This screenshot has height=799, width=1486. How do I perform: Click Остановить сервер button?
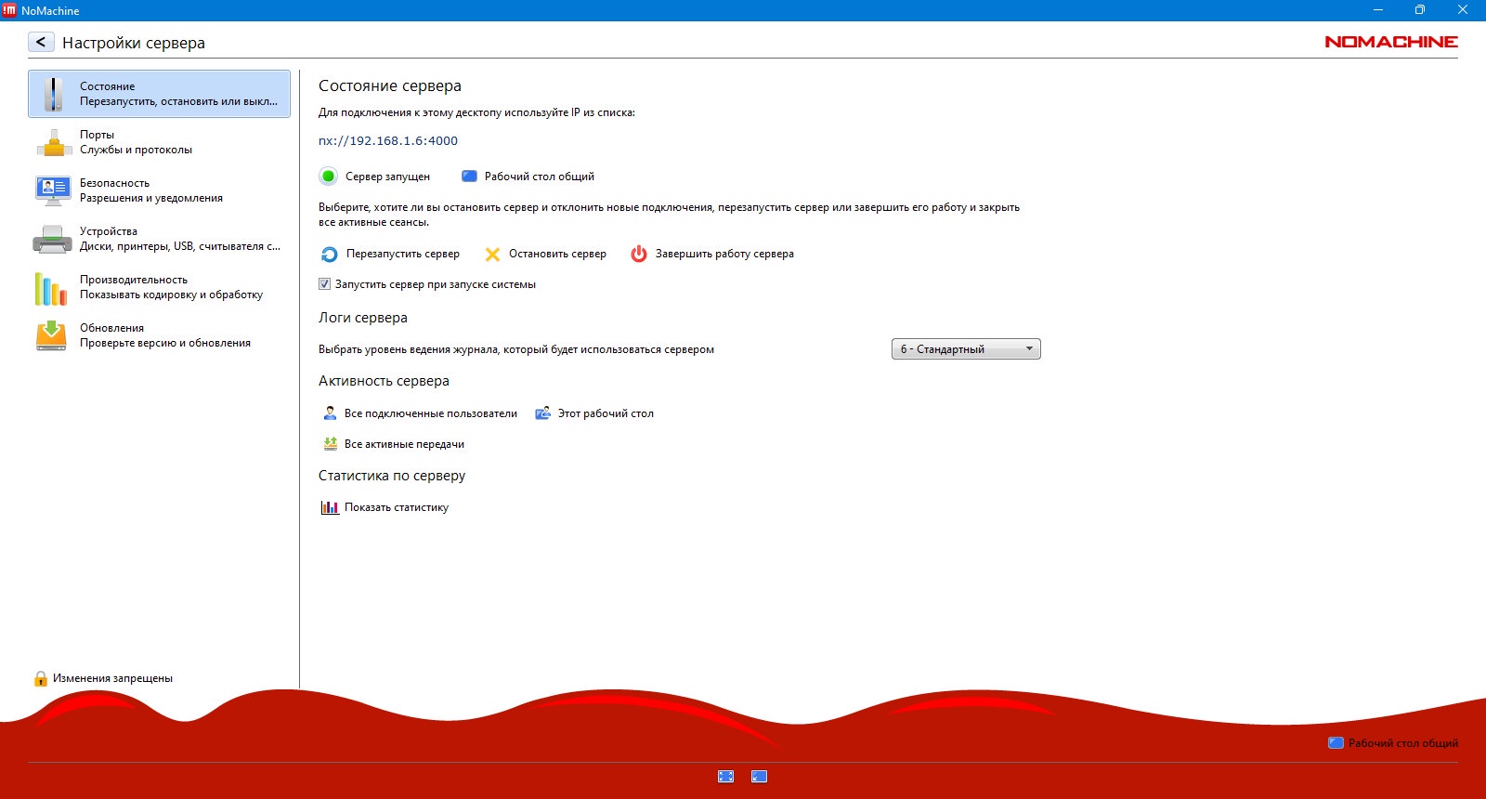546,254
